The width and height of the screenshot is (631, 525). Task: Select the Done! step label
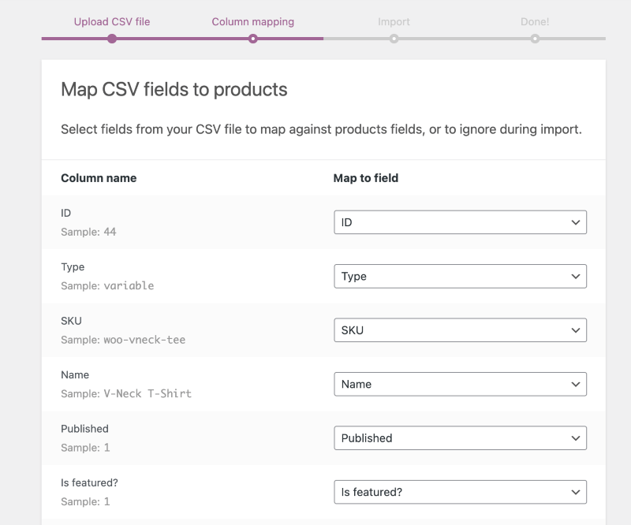[535, 22]
